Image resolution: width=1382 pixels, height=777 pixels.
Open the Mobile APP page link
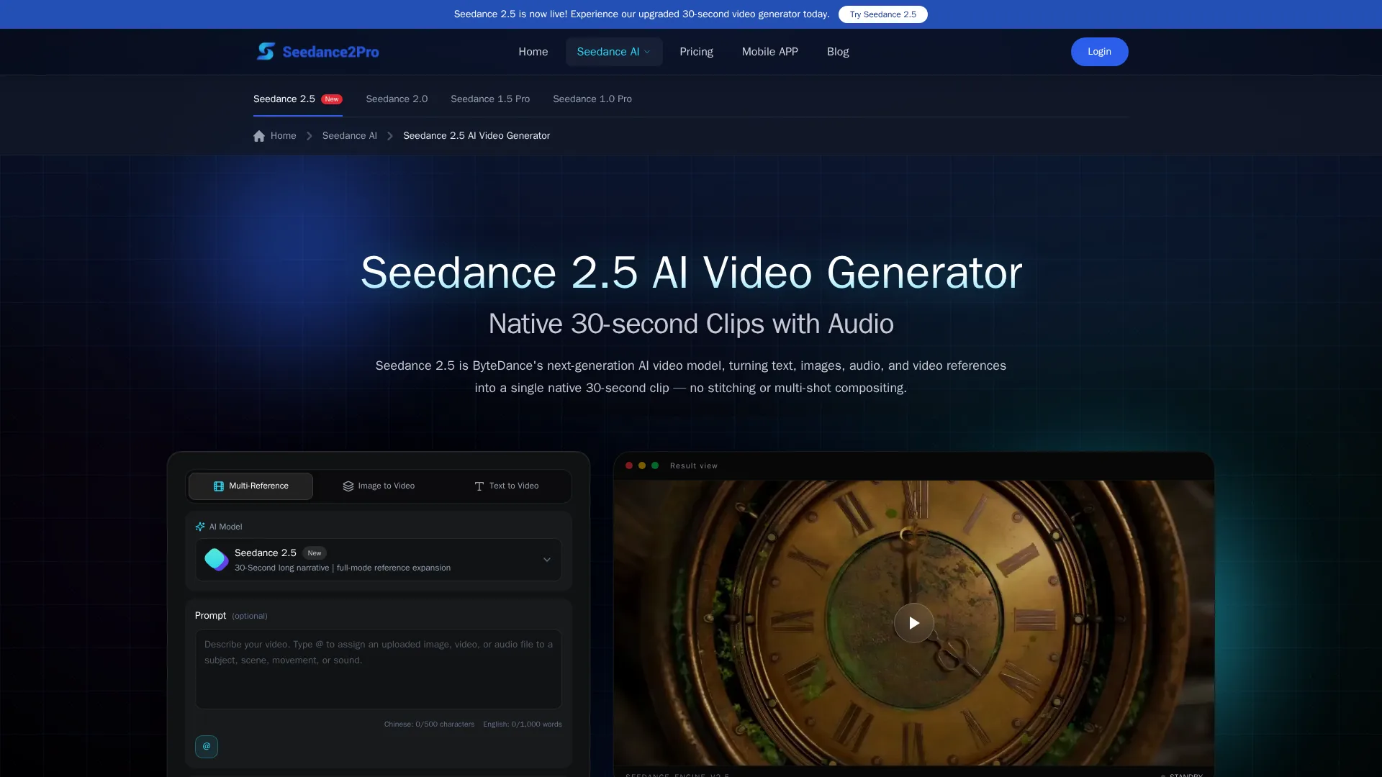[770, 52]
